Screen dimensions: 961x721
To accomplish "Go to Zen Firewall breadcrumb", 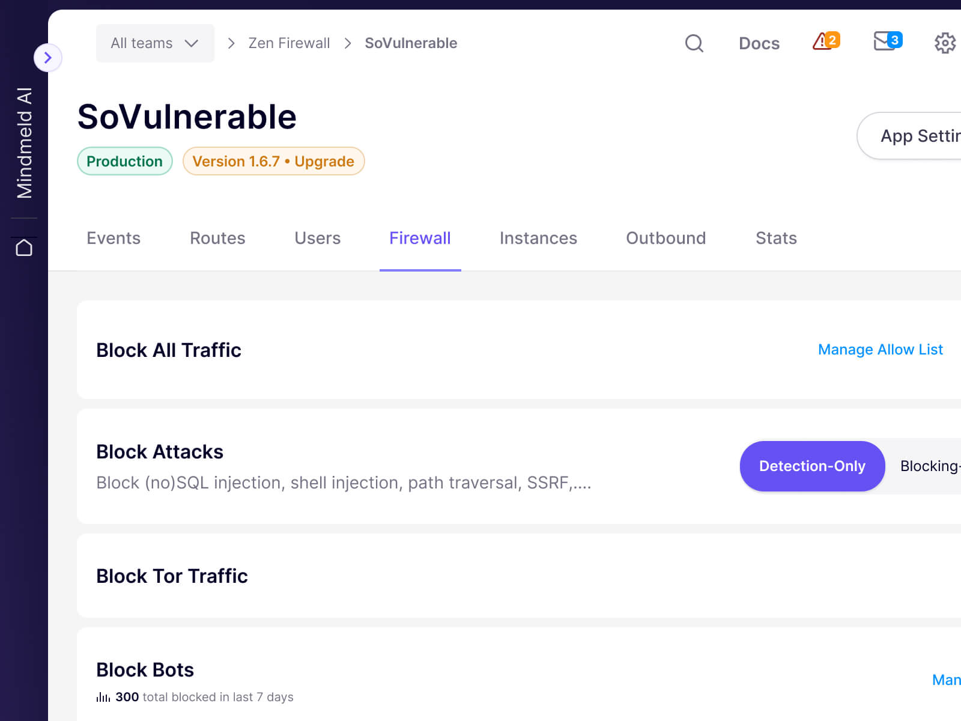I will point(289,43).
